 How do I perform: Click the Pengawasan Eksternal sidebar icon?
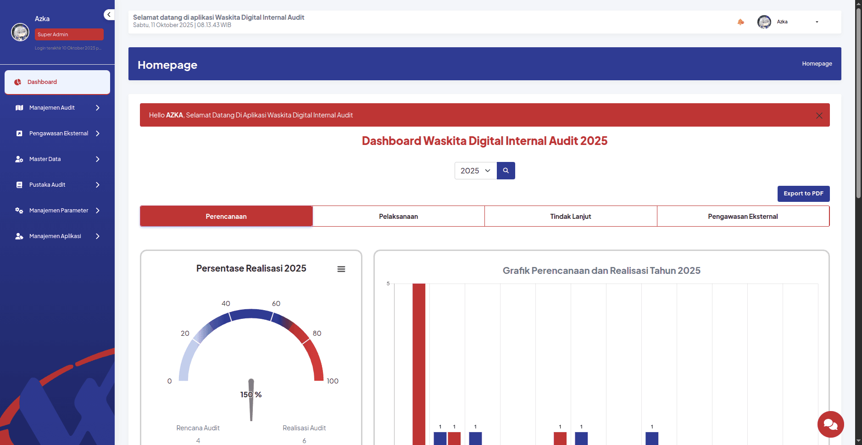19,133
